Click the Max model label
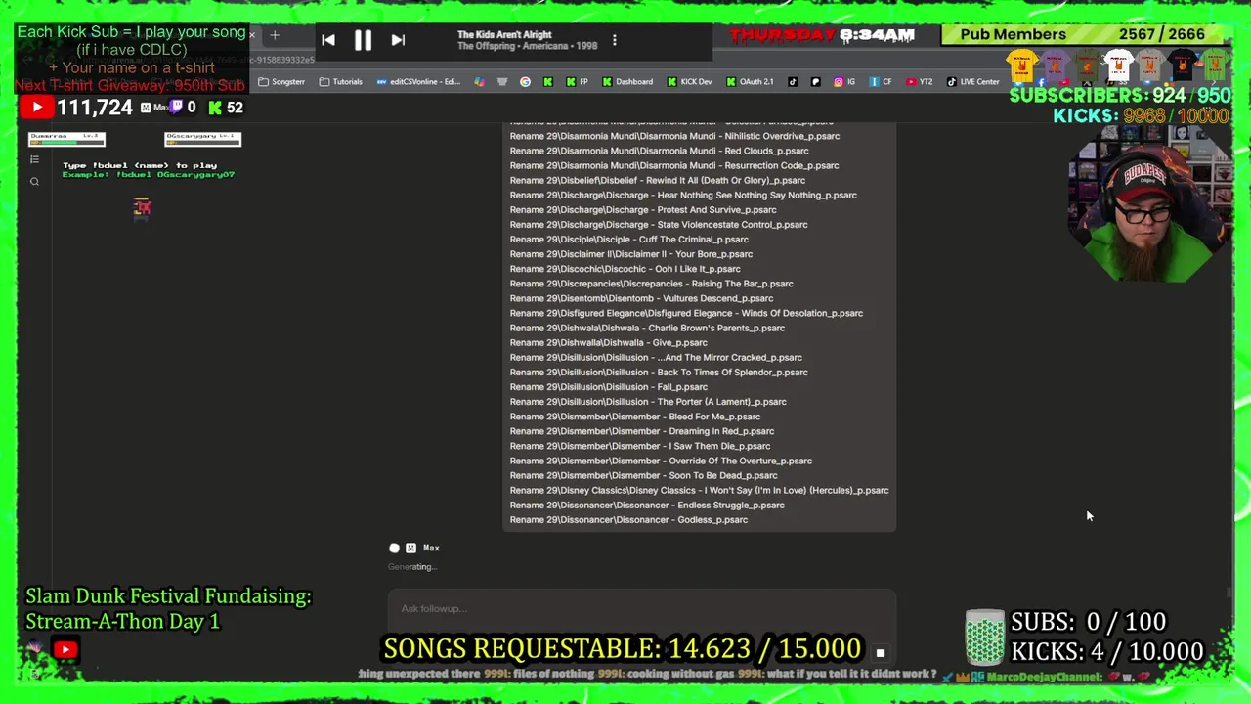 (431, 549)
